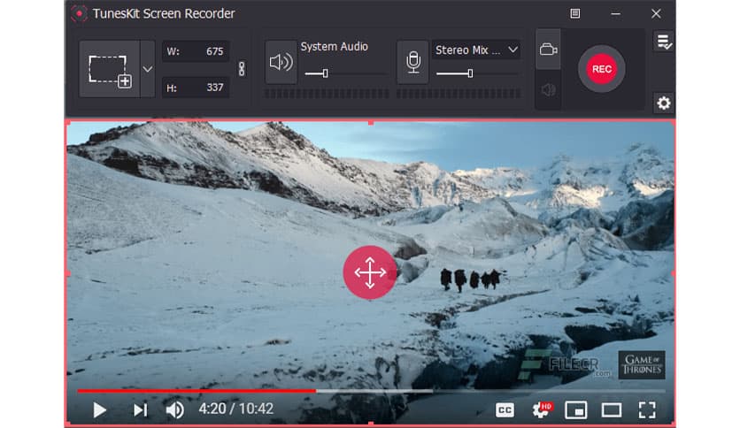The width and height of the screenshot is (740, 428).
Task: Expand the capture area dropdown arrow
Action: click(148, 69)
